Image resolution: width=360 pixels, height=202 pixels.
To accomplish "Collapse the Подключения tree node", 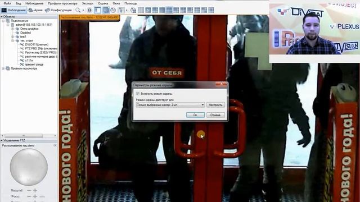I will 3,21.
